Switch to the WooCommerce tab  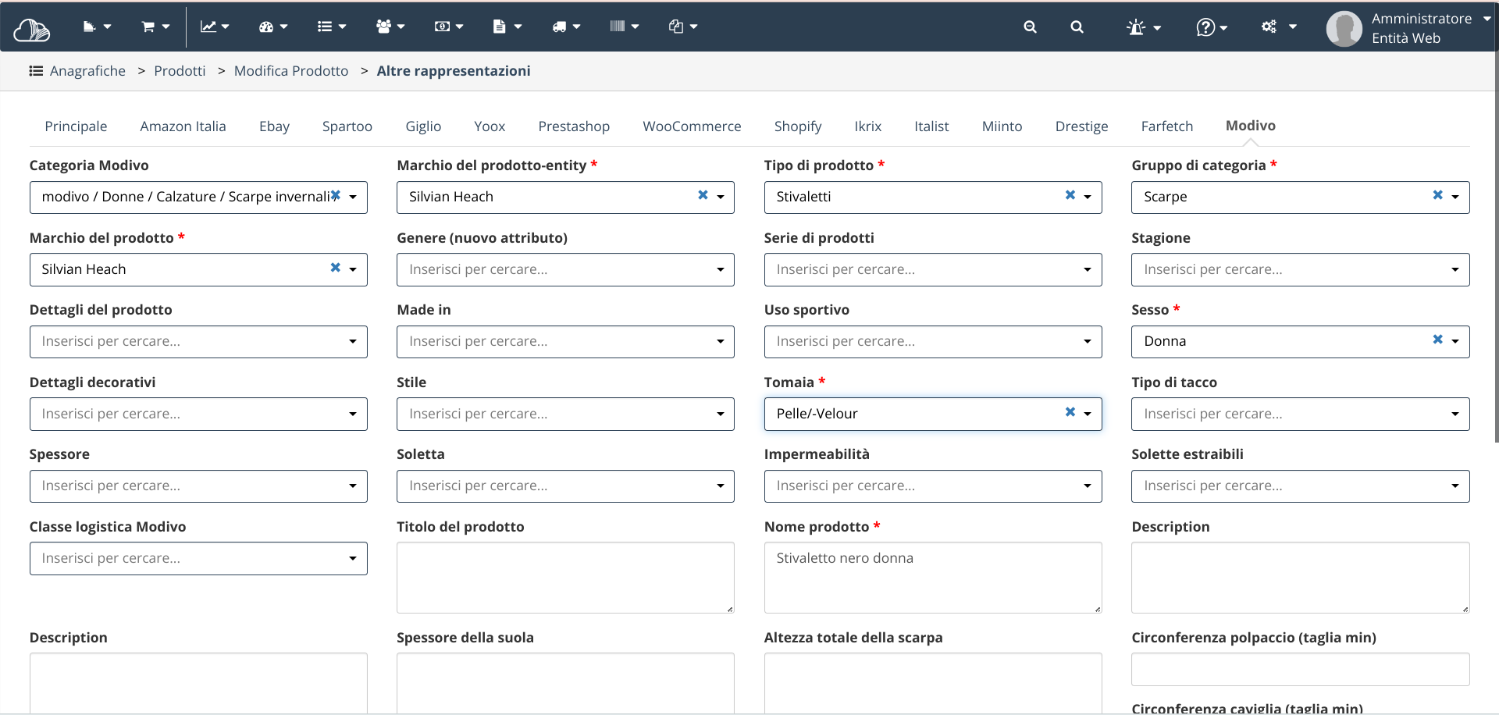[x=692, y=126]
